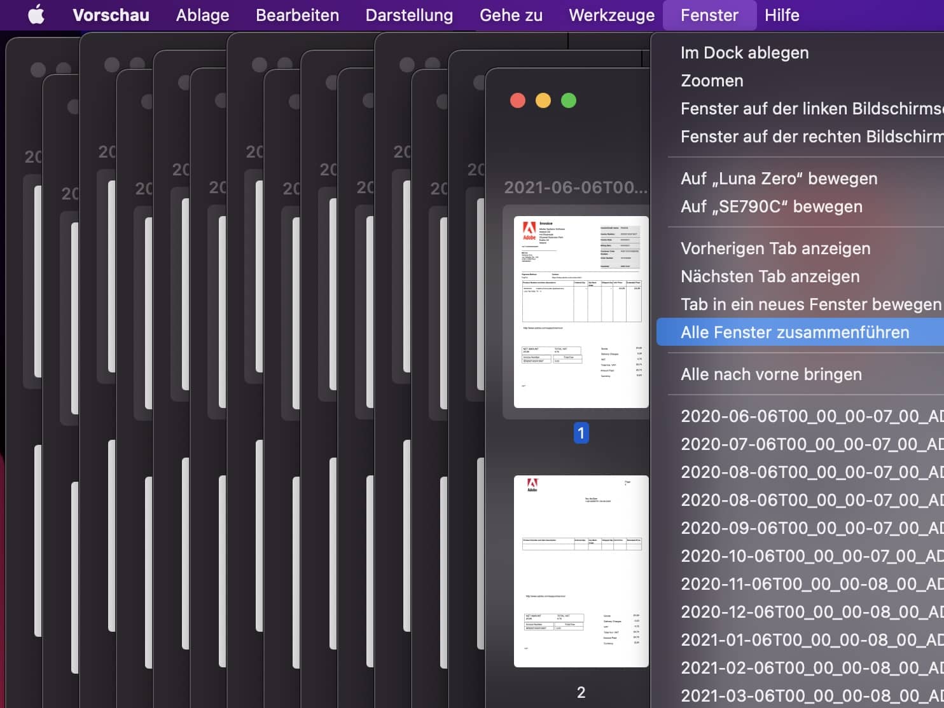Choose Im Dock ablegen
This screenshot has height=708, width=944.
pyautogui.click(x=800, y=53)
